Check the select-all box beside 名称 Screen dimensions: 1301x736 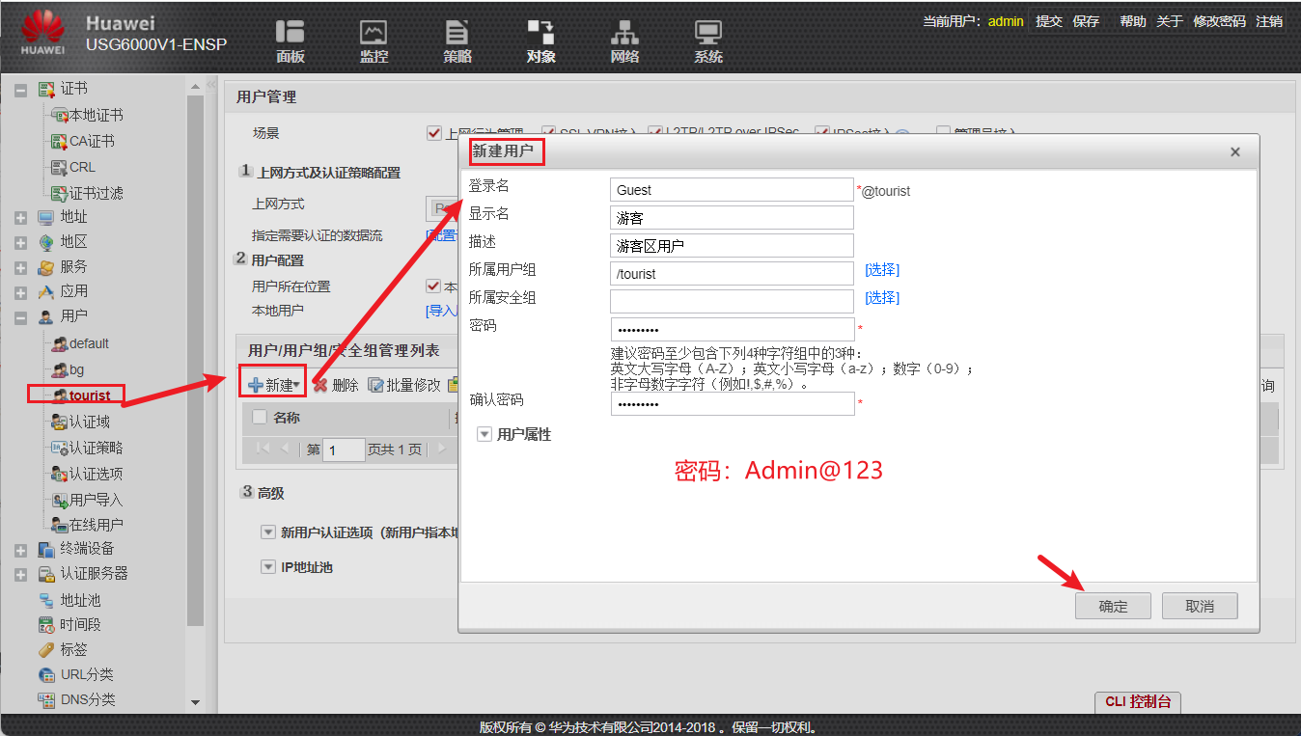click(259, 418)
